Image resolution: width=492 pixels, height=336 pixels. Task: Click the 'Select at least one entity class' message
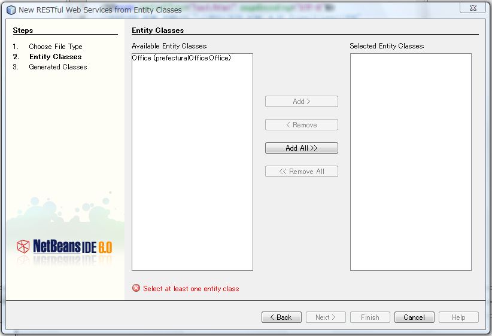(191, 289)
